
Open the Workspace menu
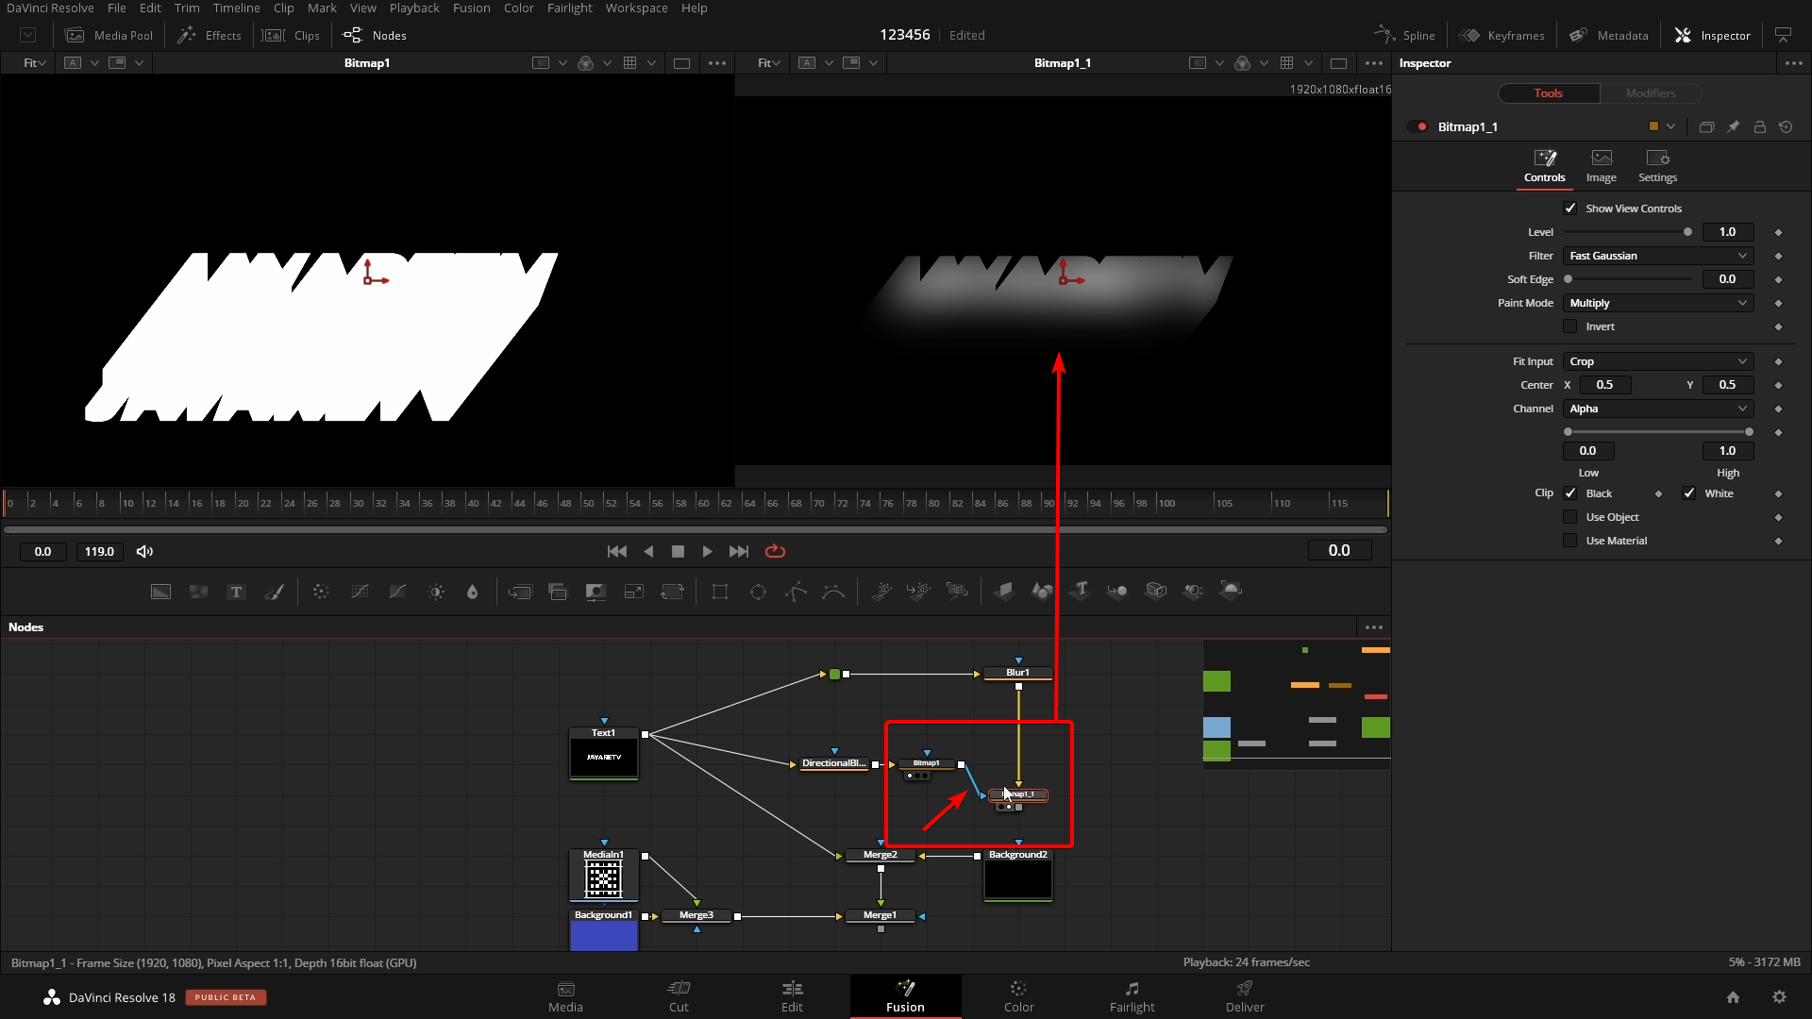click(636, 8)
